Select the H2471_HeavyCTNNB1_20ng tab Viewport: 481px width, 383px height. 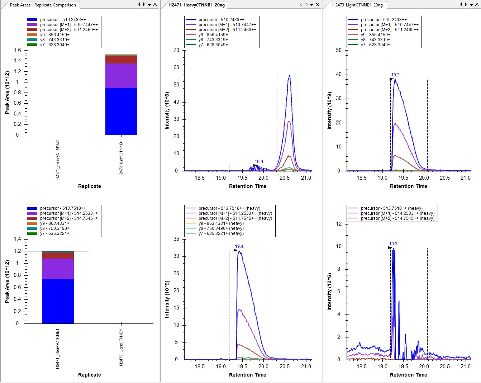coord(196,5)
